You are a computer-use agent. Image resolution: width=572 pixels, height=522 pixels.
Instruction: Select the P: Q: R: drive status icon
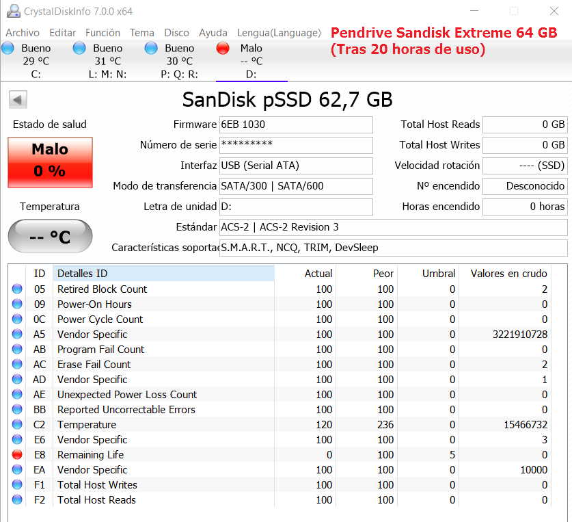click(x=151, y=48)
